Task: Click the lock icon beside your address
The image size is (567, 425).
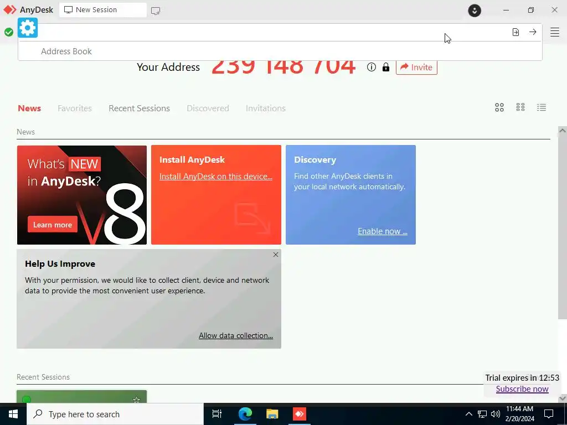Action: 386,67
